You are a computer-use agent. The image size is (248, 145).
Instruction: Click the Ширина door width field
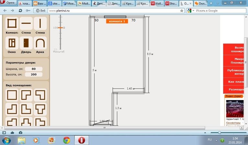pyautogui.click(x=33, y=69)
